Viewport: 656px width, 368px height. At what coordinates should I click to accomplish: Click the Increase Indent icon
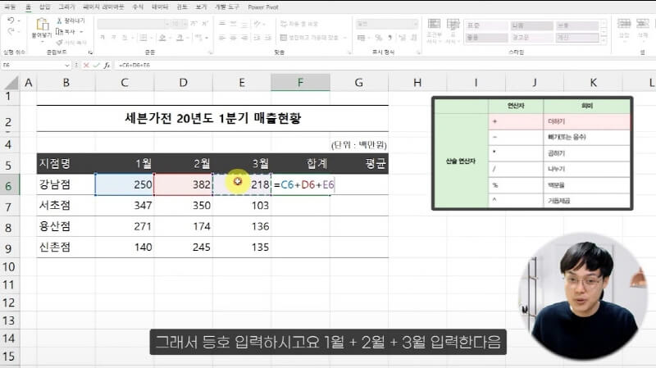tap(268, 38)
